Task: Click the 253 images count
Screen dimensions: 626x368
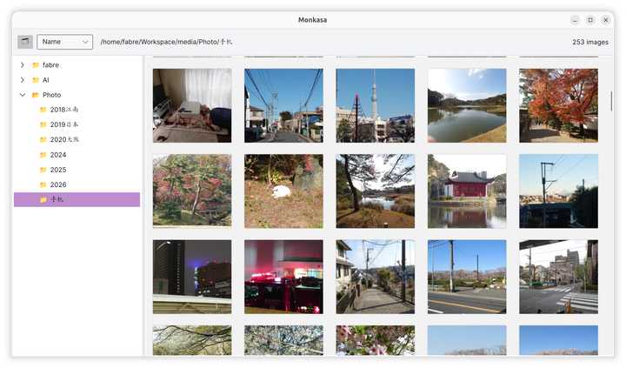Action: pyautogui.click(x=590, y=42)
